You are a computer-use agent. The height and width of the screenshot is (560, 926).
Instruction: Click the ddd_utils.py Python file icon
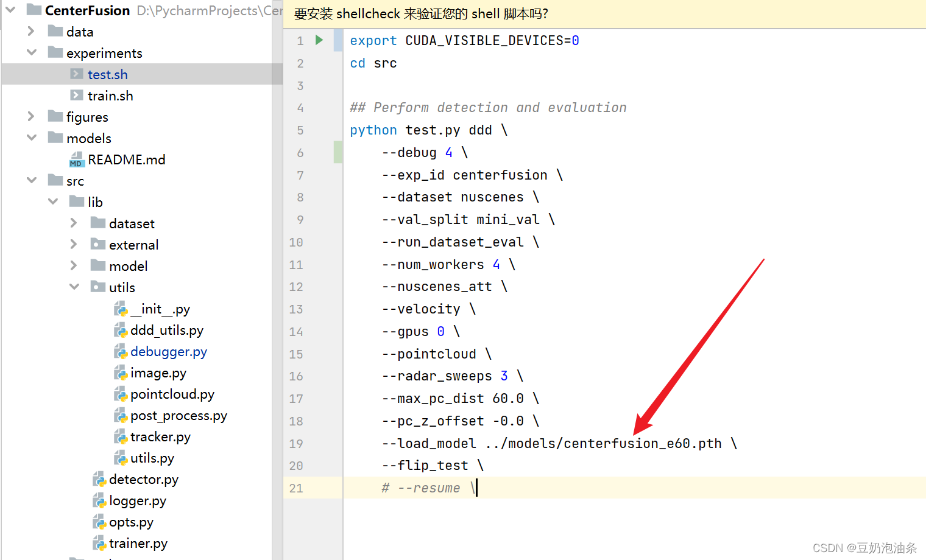pos(120,330)
